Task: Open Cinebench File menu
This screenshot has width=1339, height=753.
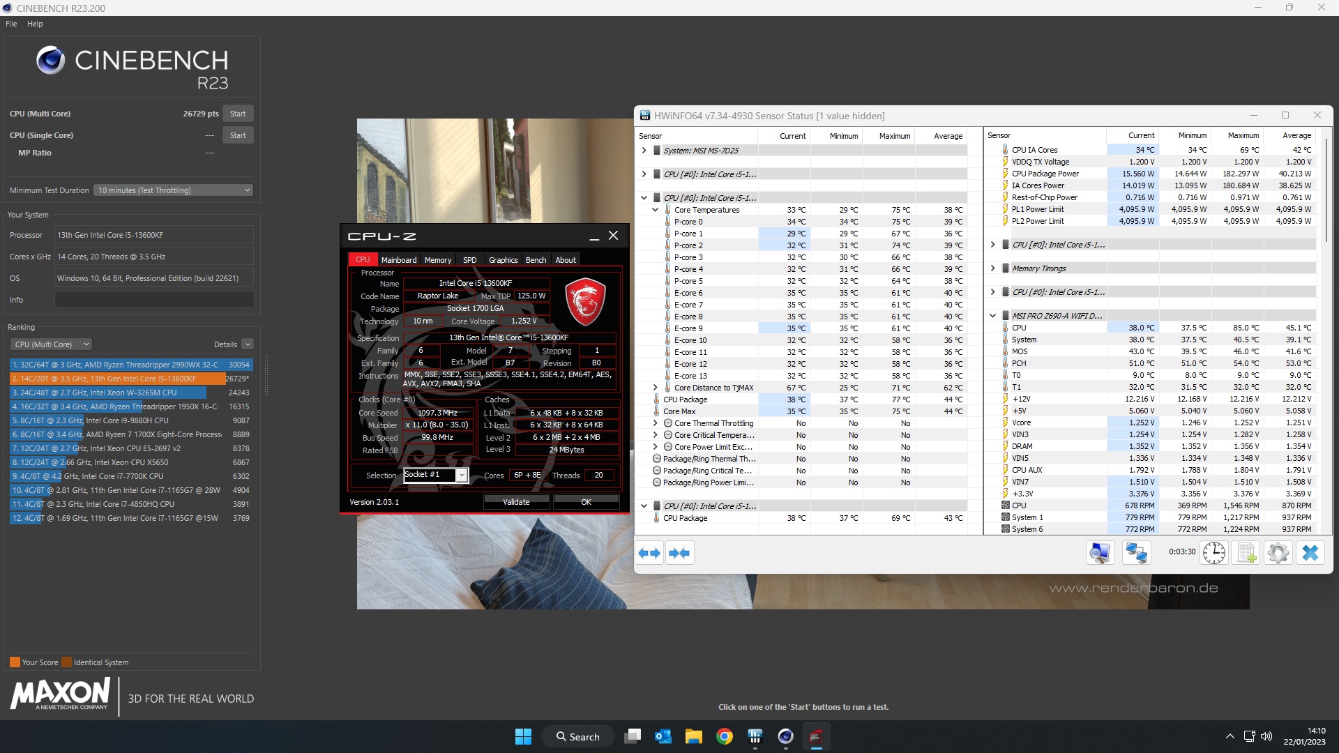Action: pos(11,24)
